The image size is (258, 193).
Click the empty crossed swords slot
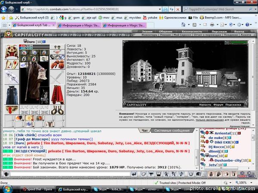click(x=57, y=77)
